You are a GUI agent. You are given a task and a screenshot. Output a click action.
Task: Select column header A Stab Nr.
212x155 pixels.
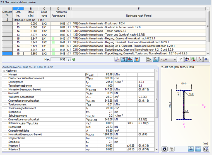pos(18,12)
